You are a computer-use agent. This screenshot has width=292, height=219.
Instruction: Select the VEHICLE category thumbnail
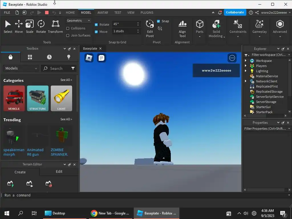(14, 98)
